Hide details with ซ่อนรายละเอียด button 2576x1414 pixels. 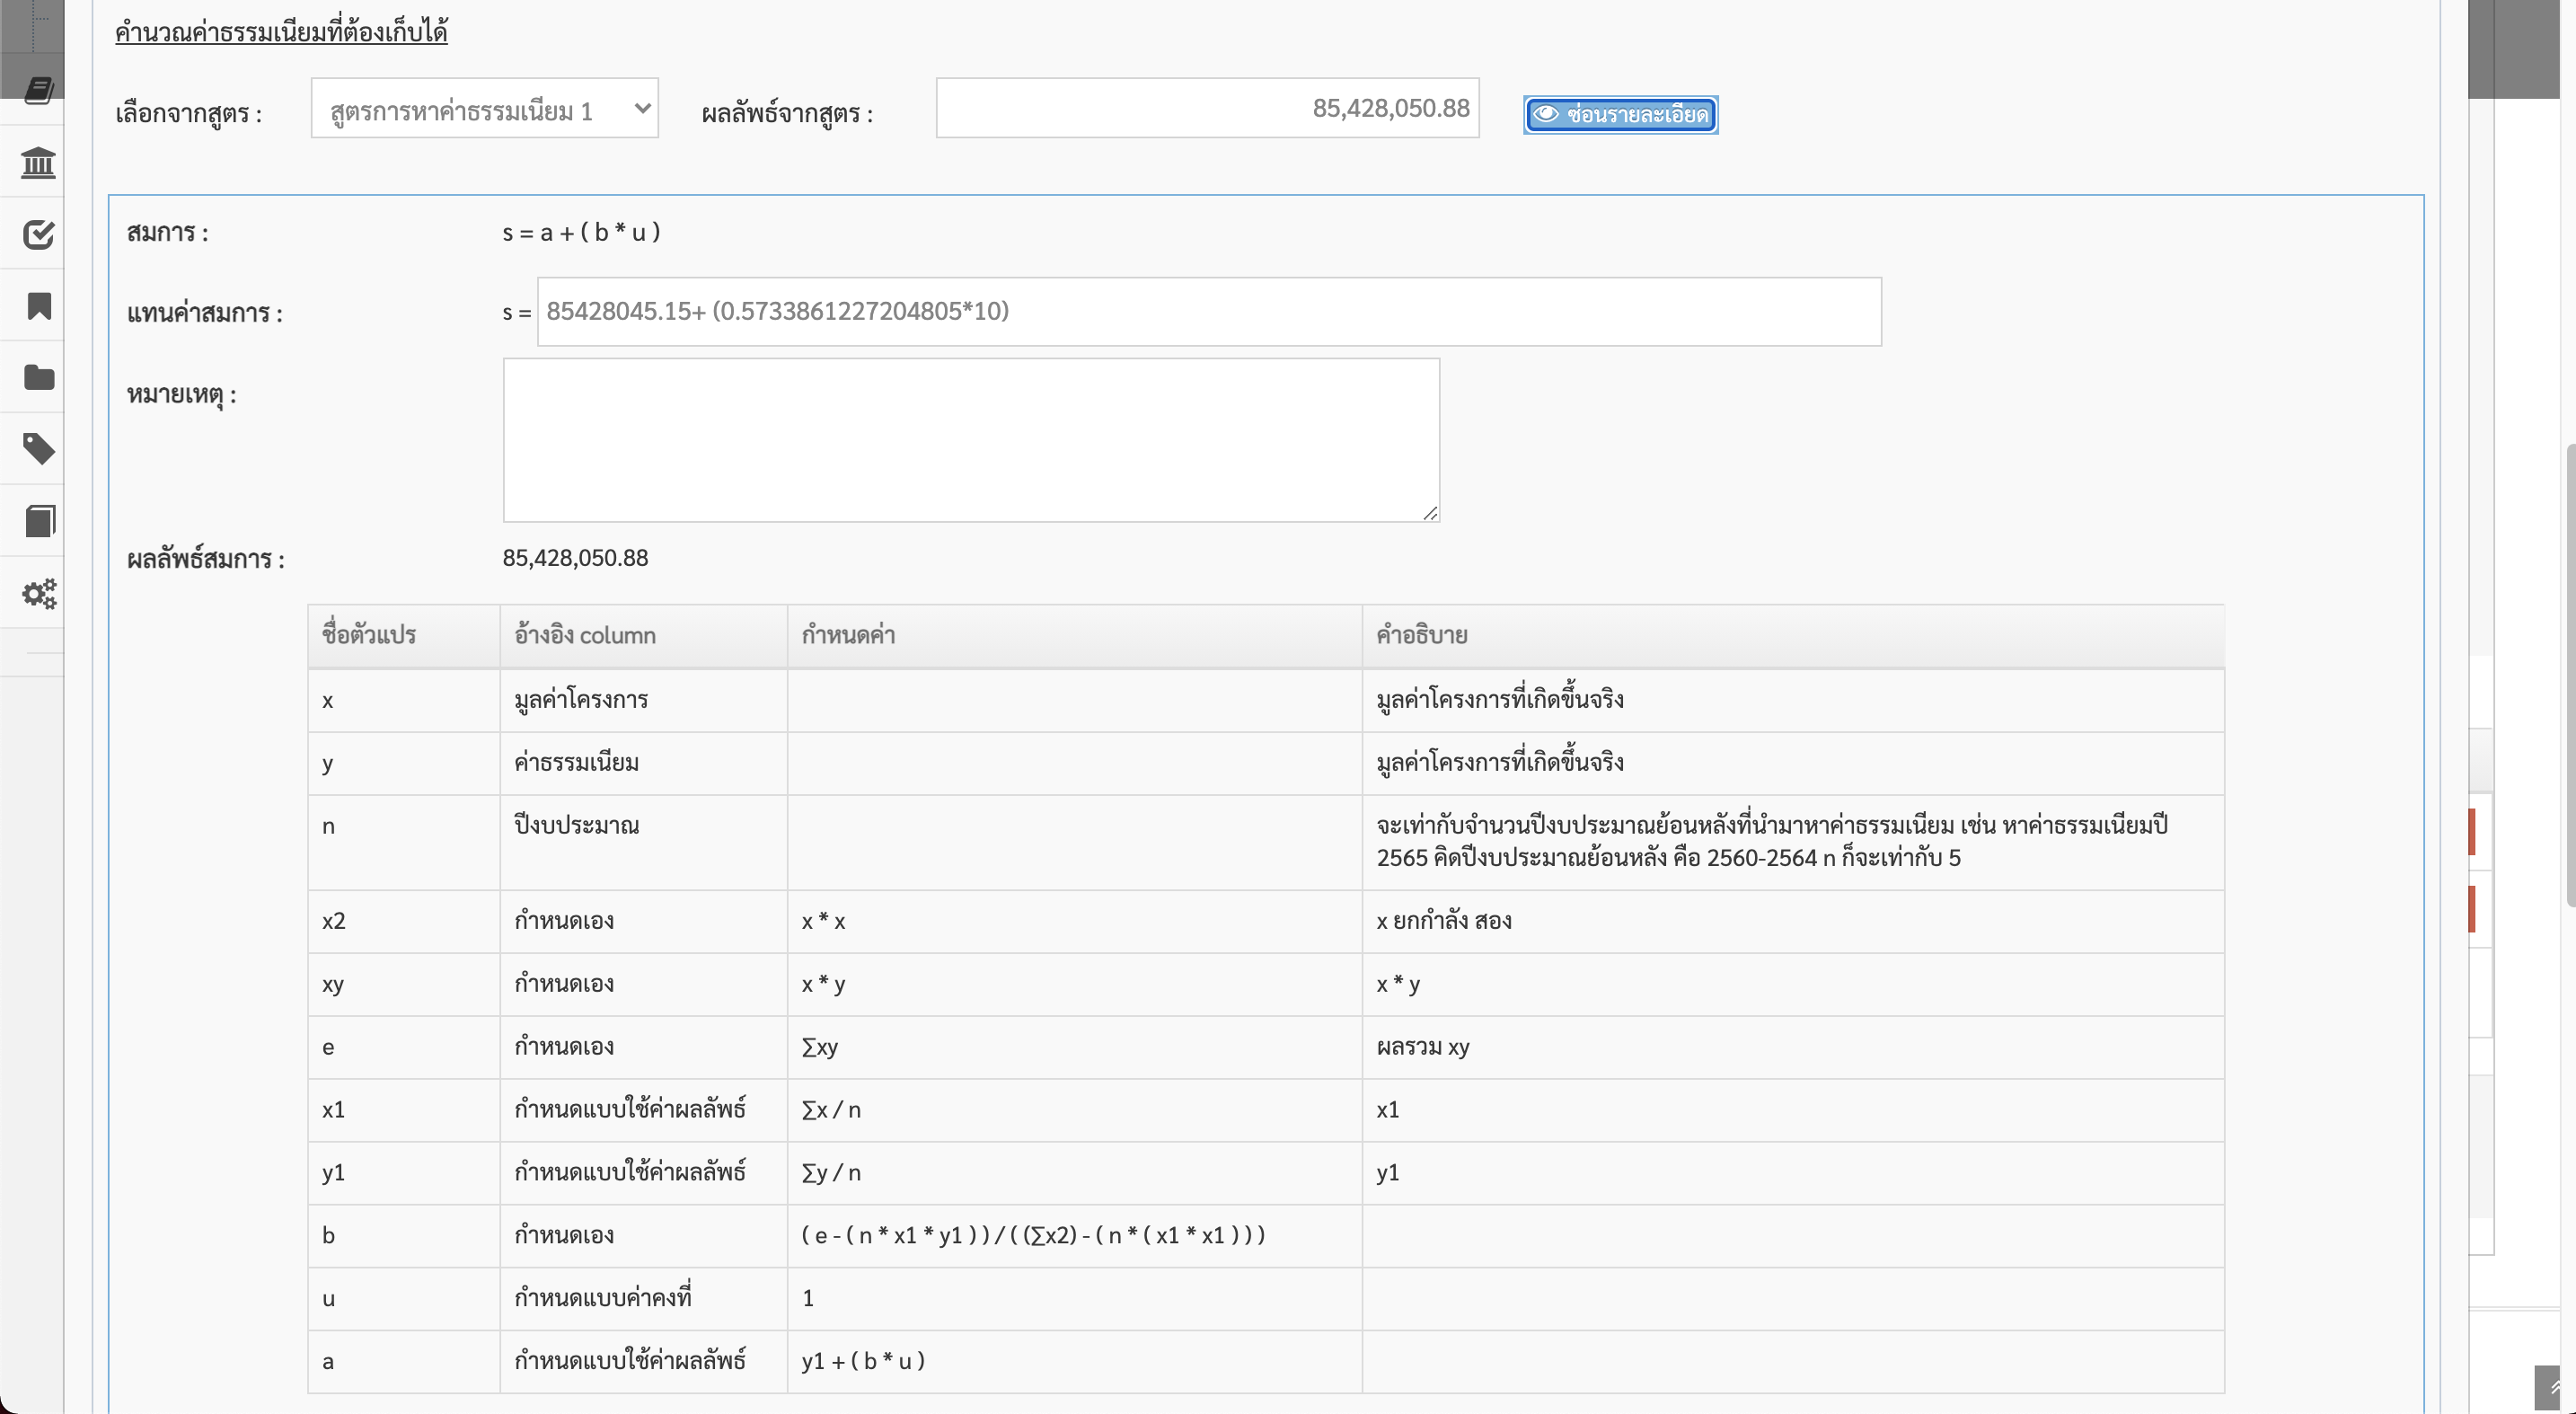click(x=1620, y=114)
